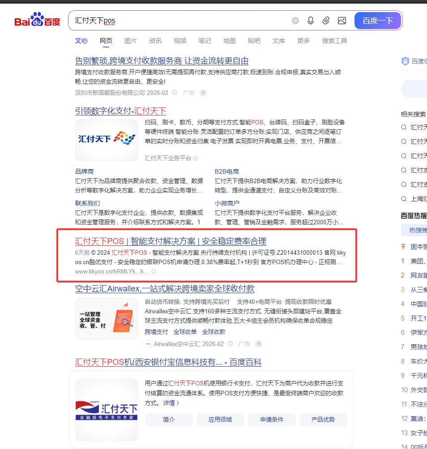Click the Baidu logo
Viewport: 427px width, 449px height.
37,21
